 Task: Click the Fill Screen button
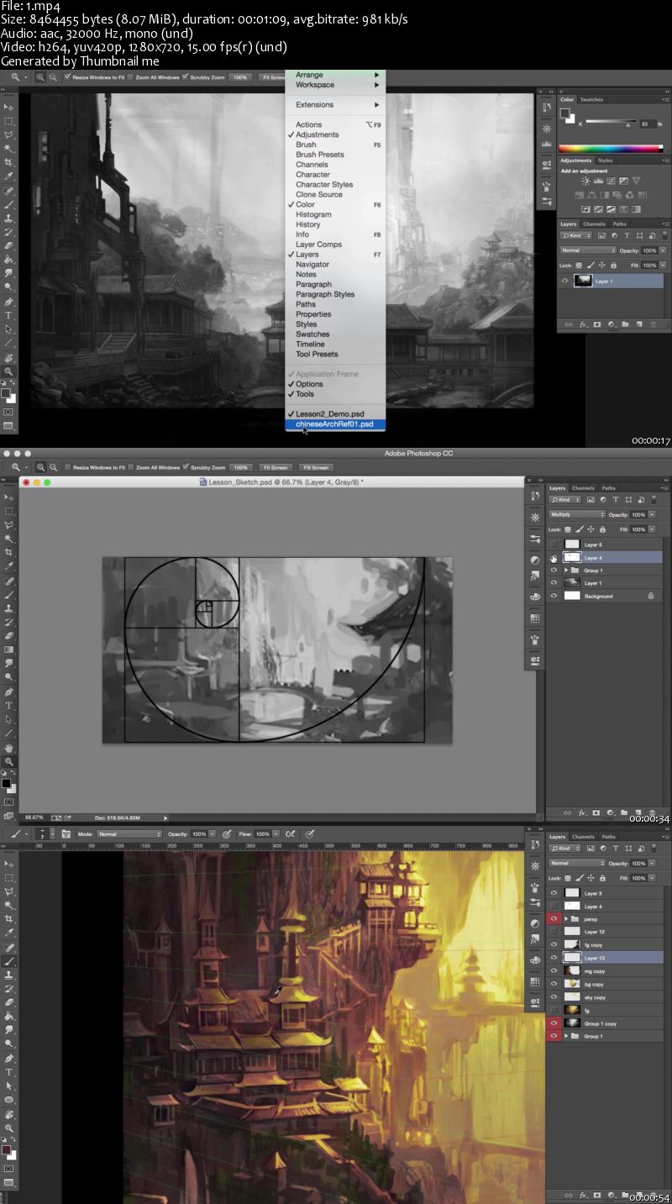[315, 467]
